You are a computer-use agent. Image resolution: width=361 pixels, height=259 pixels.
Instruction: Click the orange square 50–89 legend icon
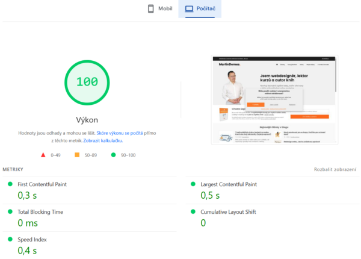(x=77, y=155)
